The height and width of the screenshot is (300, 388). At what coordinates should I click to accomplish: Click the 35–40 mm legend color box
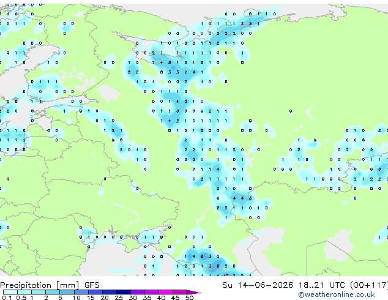tap(151, 292)
